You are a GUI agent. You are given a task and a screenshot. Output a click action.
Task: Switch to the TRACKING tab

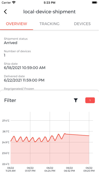(49, 24)
